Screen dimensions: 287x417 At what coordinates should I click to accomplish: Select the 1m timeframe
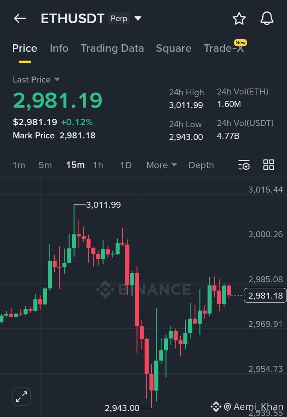point(19,165)
